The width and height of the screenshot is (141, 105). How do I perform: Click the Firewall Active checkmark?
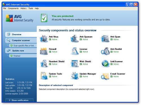50,52
